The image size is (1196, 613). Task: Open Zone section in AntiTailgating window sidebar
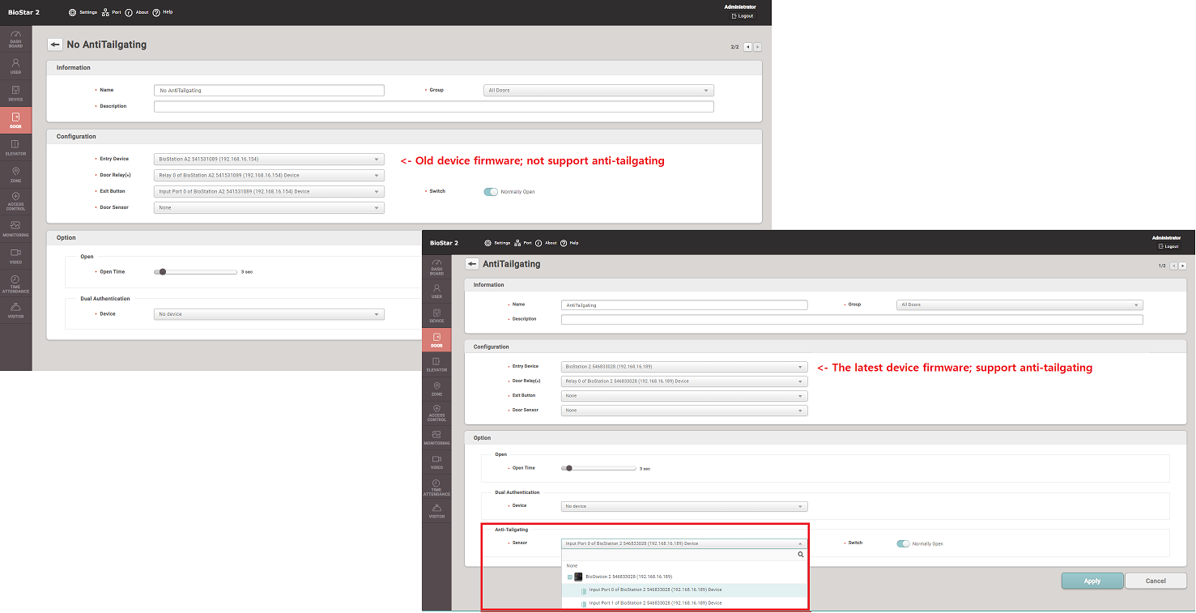[436, 388]
